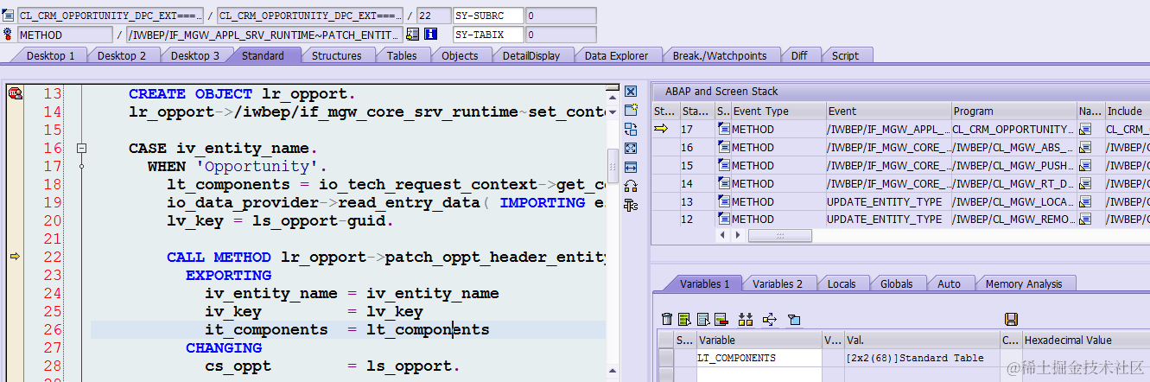Close the tool with the X icon
Screen dimensions: 1150x382
(631, 92)
